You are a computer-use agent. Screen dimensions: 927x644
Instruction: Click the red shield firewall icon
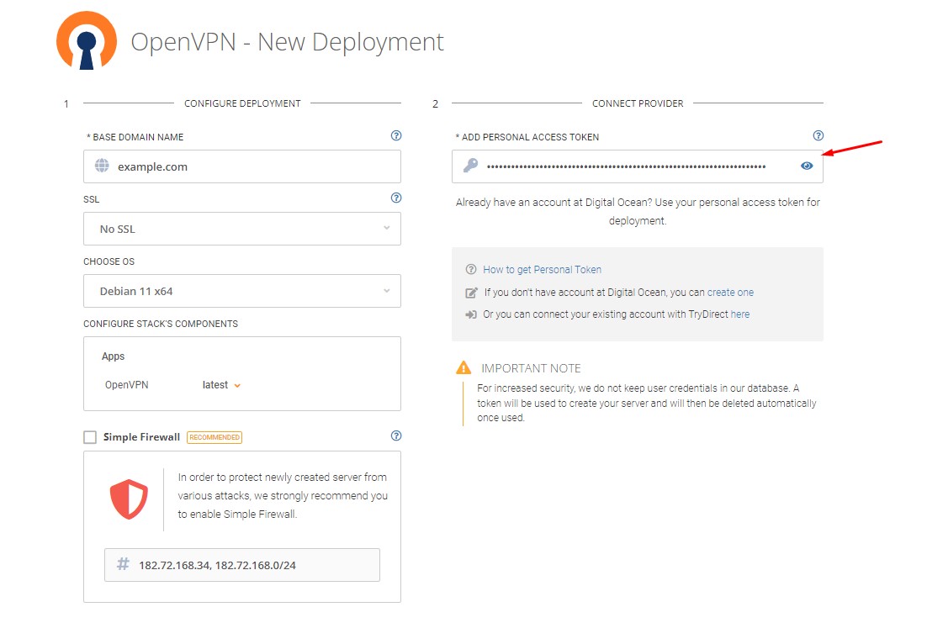pyautogui.click(x=129, y=499)
